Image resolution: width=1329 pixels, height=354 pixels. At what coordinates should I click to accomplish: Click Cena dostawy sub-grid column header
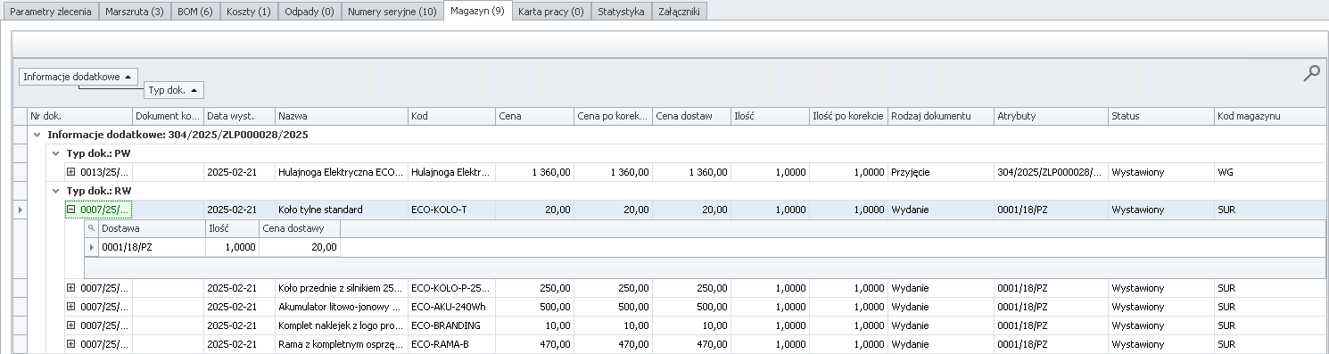[300, 228]
